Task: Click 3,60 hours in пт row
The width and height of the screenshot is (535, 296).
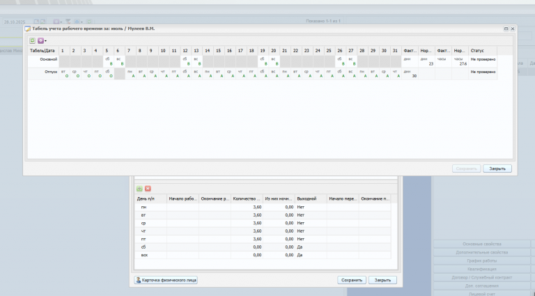Action: pyautogui.click(x=257, y=239)
